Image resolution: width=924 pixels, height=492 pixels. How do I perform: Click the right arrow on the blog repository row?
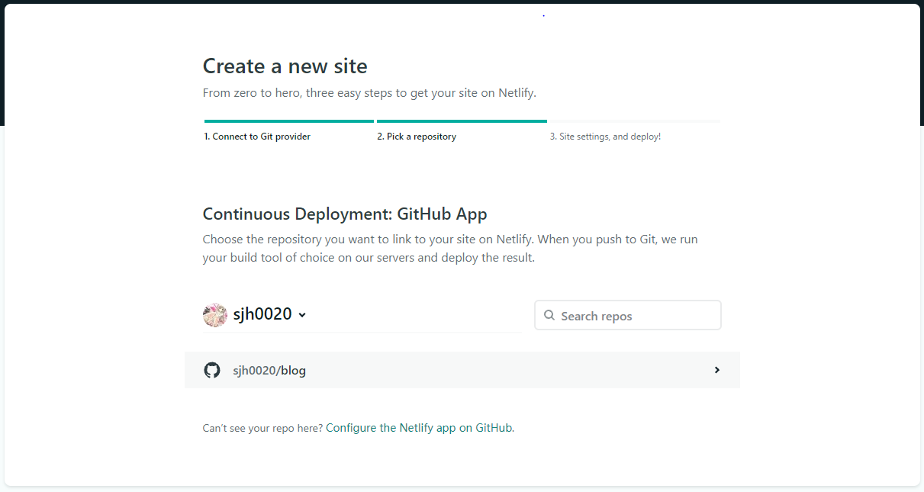click(716, 370)
